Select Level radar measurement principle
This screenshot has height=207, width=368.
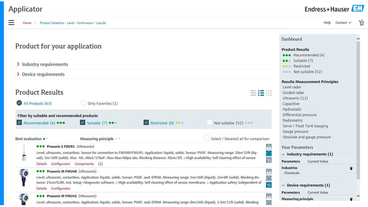coord(292,87)
